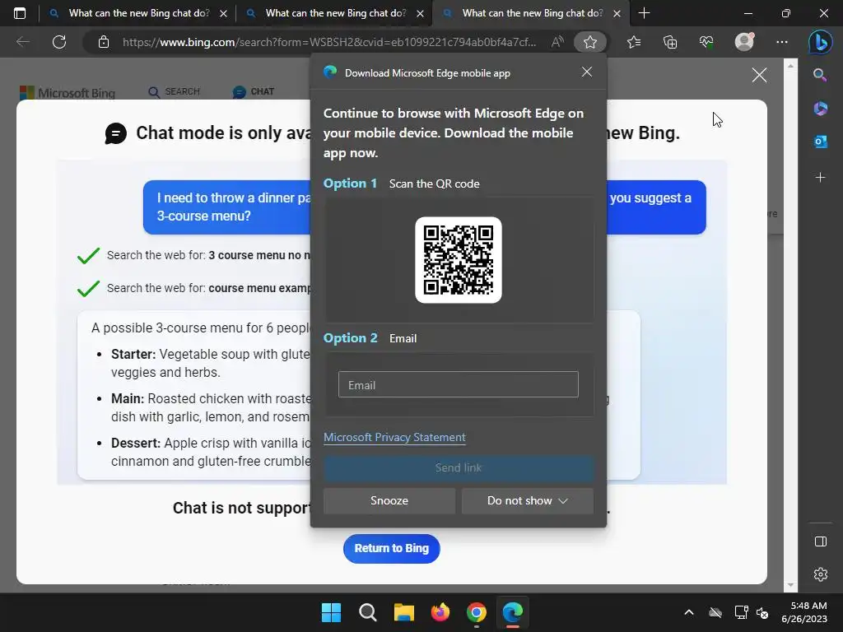Screen dimensions: 843x632
Task: Close the first browser tab
Action: click(224, 14)
